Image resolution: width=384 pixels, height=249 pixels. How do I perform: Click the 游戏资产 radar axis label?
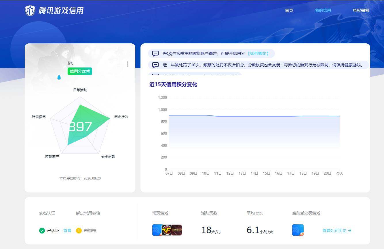coord(52,157)
